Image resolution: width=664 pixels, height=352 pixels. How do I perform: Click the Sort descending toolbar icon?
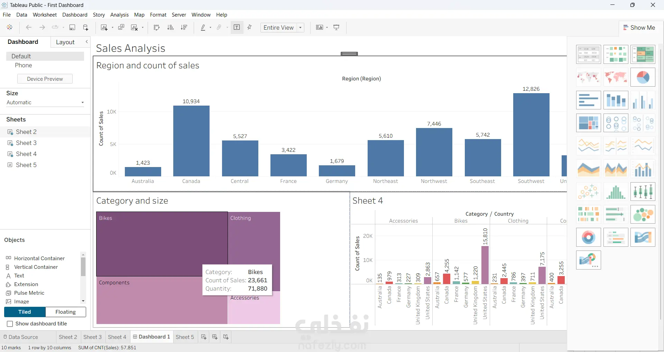[184, 28]
